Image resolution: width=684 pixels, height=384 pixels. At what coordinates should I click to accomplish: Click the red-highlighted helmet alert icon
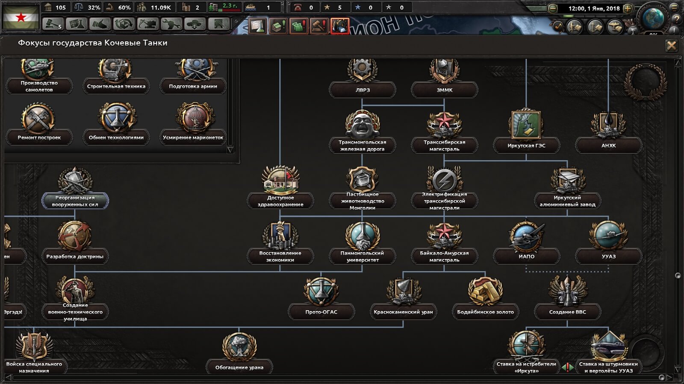point(340,26)
